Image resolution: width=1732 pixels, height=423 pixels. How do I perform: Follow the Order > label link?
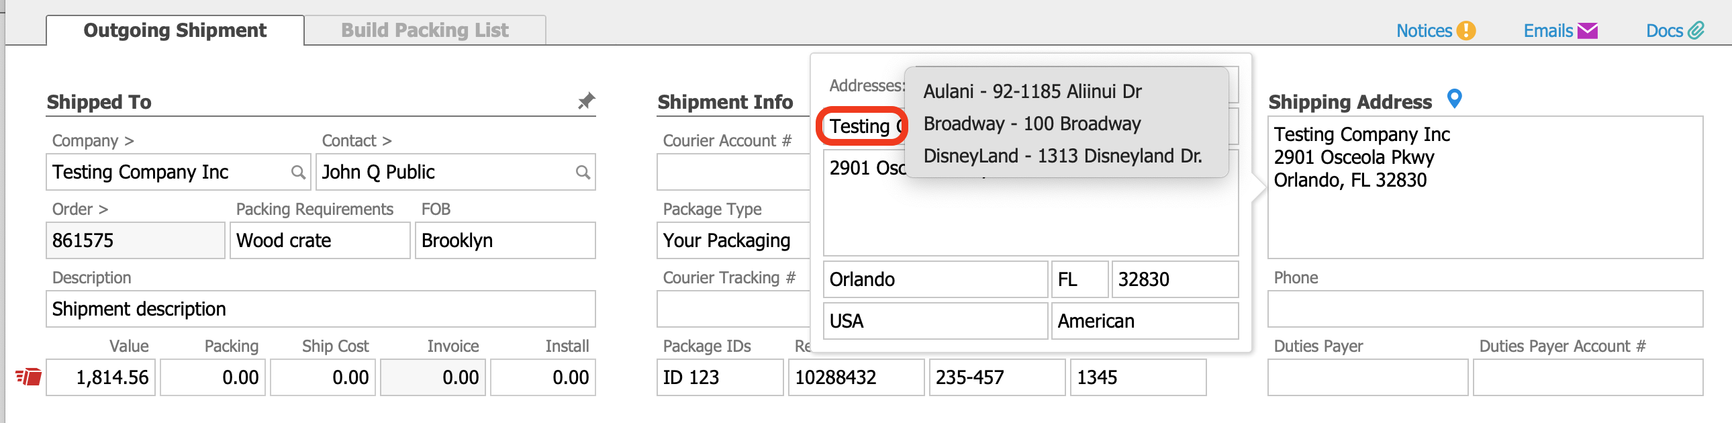79,209
